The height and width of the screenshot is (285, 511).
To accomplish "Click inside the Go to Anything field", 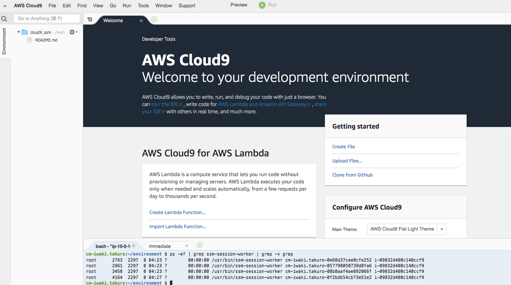I will [x=46, y=19].
